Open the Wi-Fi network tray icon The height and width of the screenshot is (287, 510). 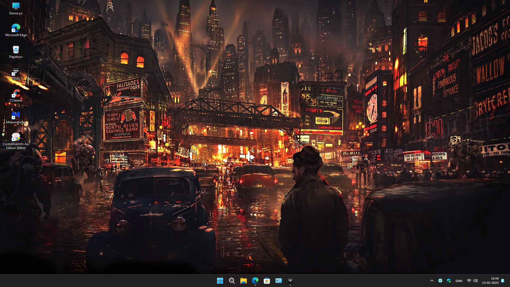point(469,281)
